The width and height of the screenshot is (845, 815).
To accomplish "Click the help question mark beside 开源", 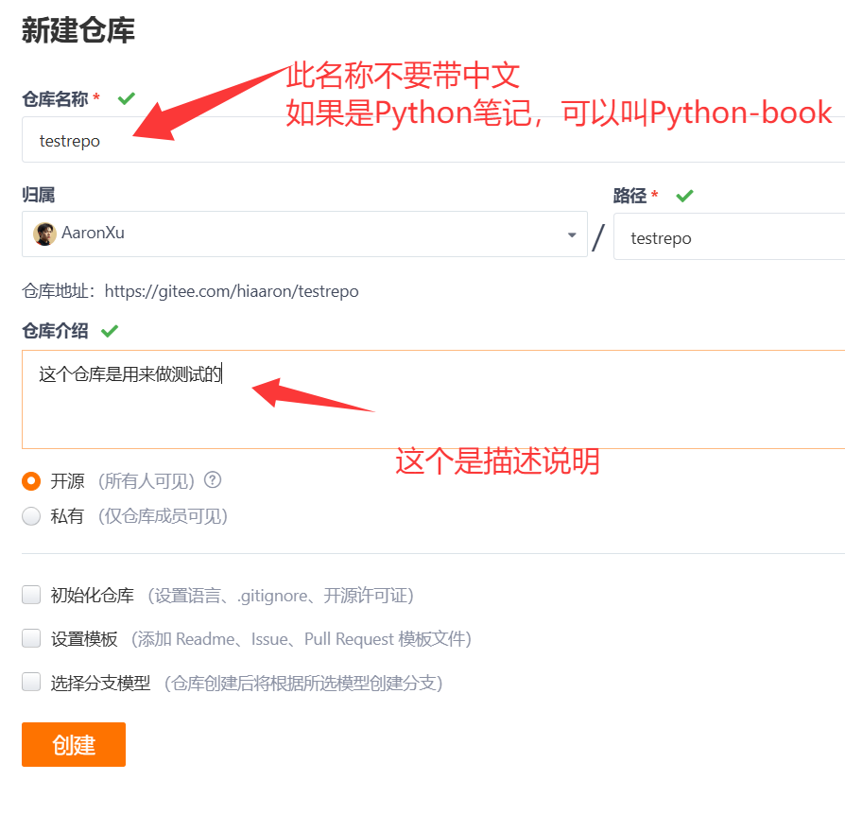I will 213,479.
